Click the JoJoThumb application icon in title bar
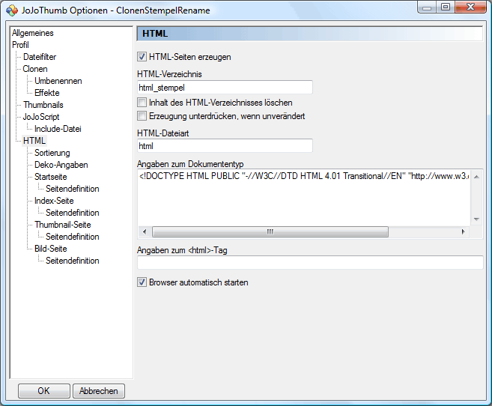The image size is (492, 406). click(12, 10)
